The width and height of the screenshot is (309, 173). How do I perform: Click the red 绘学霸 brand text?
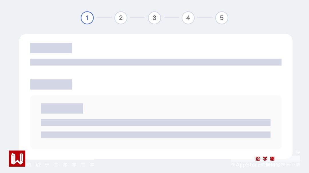[x=265, y=159]
